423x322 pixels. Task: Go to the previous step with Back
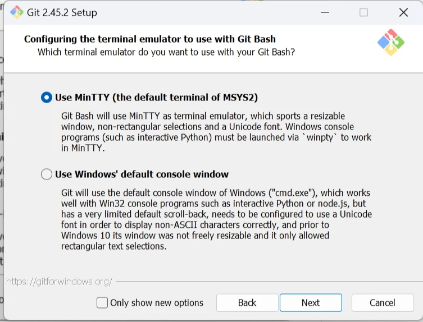(x=247, y=303)
